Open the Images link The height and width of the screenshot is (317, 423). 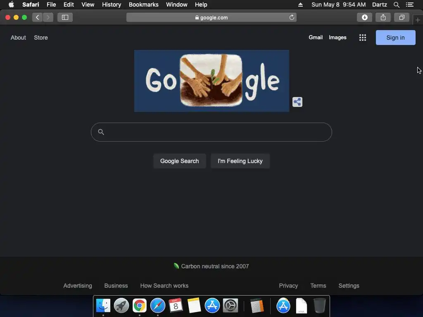pos(337,38)
